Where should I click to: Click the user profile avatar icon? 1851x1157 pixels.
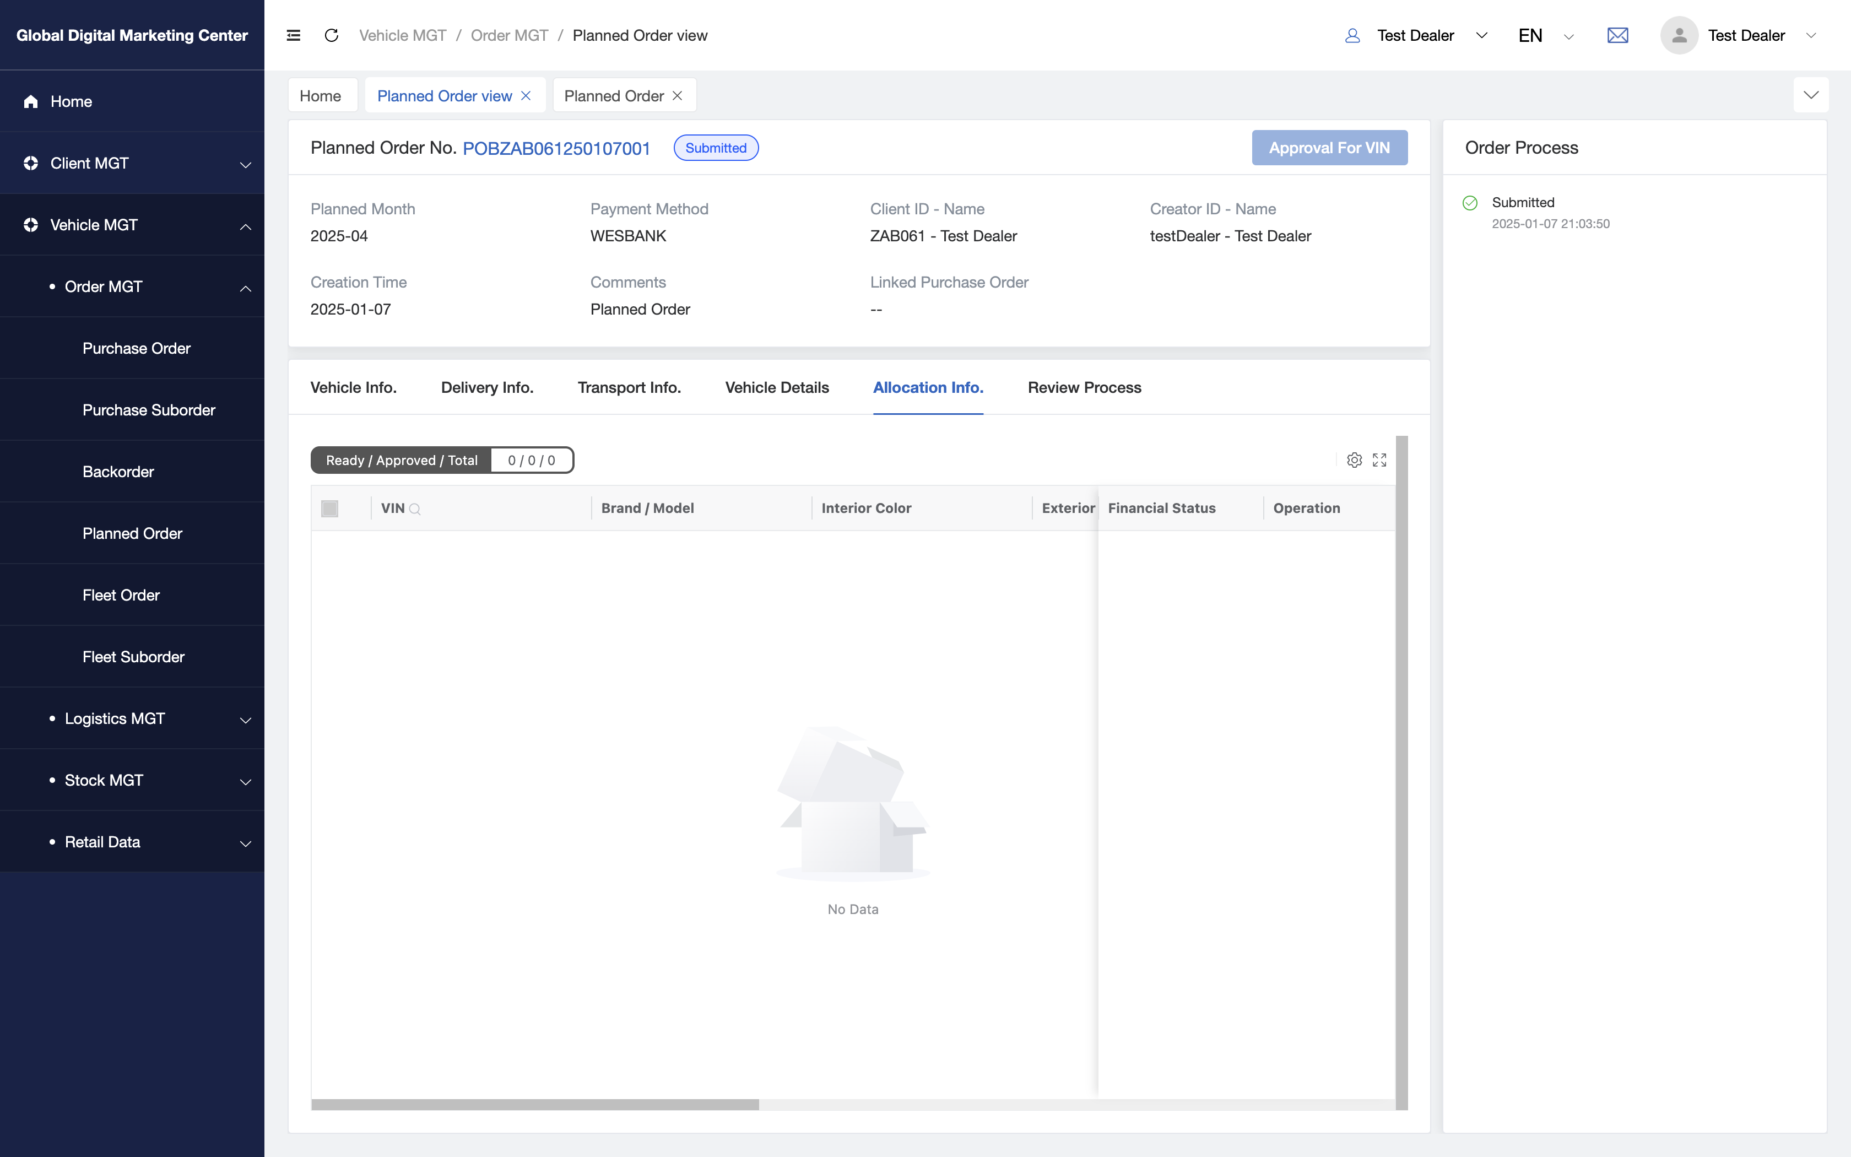click(x=1679, y=35)
